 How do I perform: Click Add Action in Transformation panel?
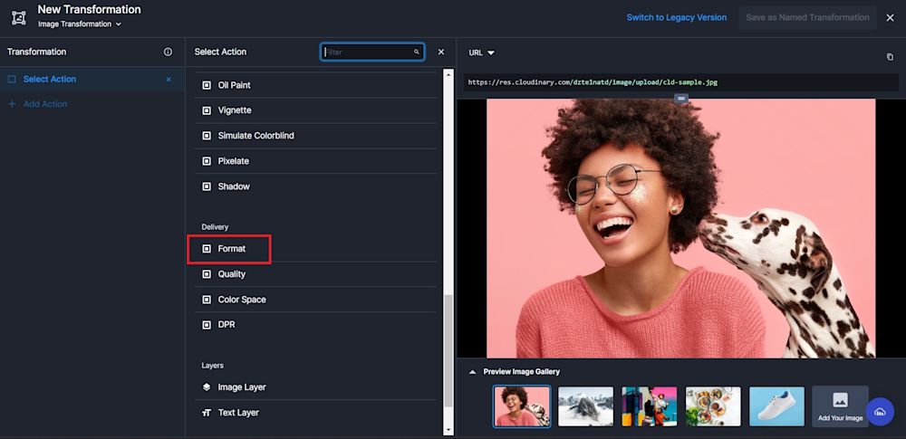44,104
